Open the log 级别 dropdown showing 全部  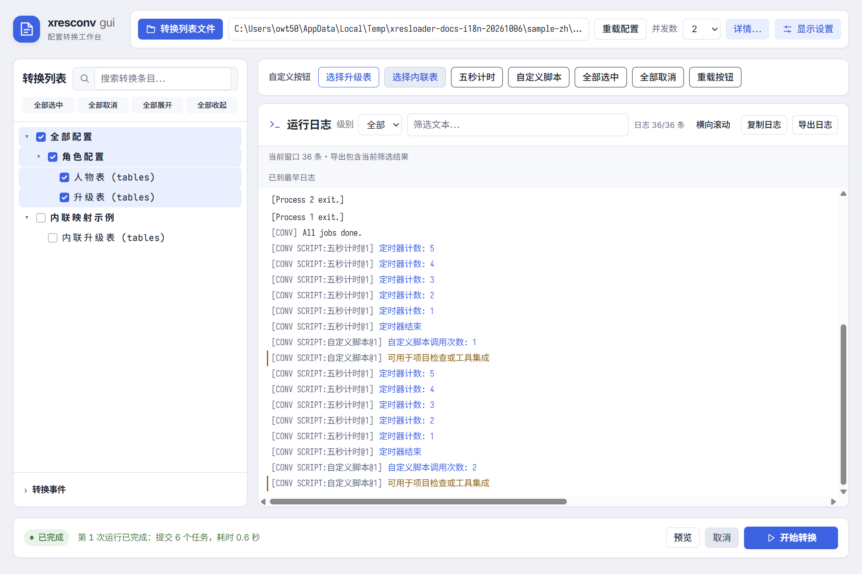point(380,125)
